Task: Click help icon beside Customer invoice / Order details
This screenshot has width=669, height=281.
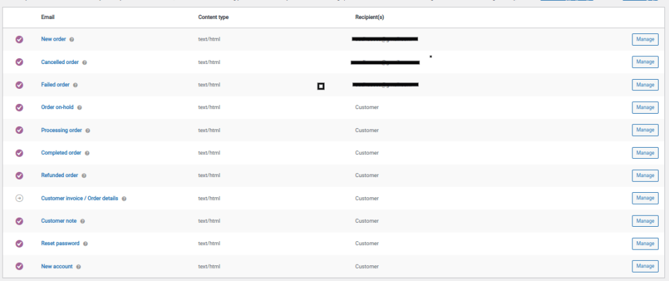Action: pyautogui.click(x=124, y=198)
